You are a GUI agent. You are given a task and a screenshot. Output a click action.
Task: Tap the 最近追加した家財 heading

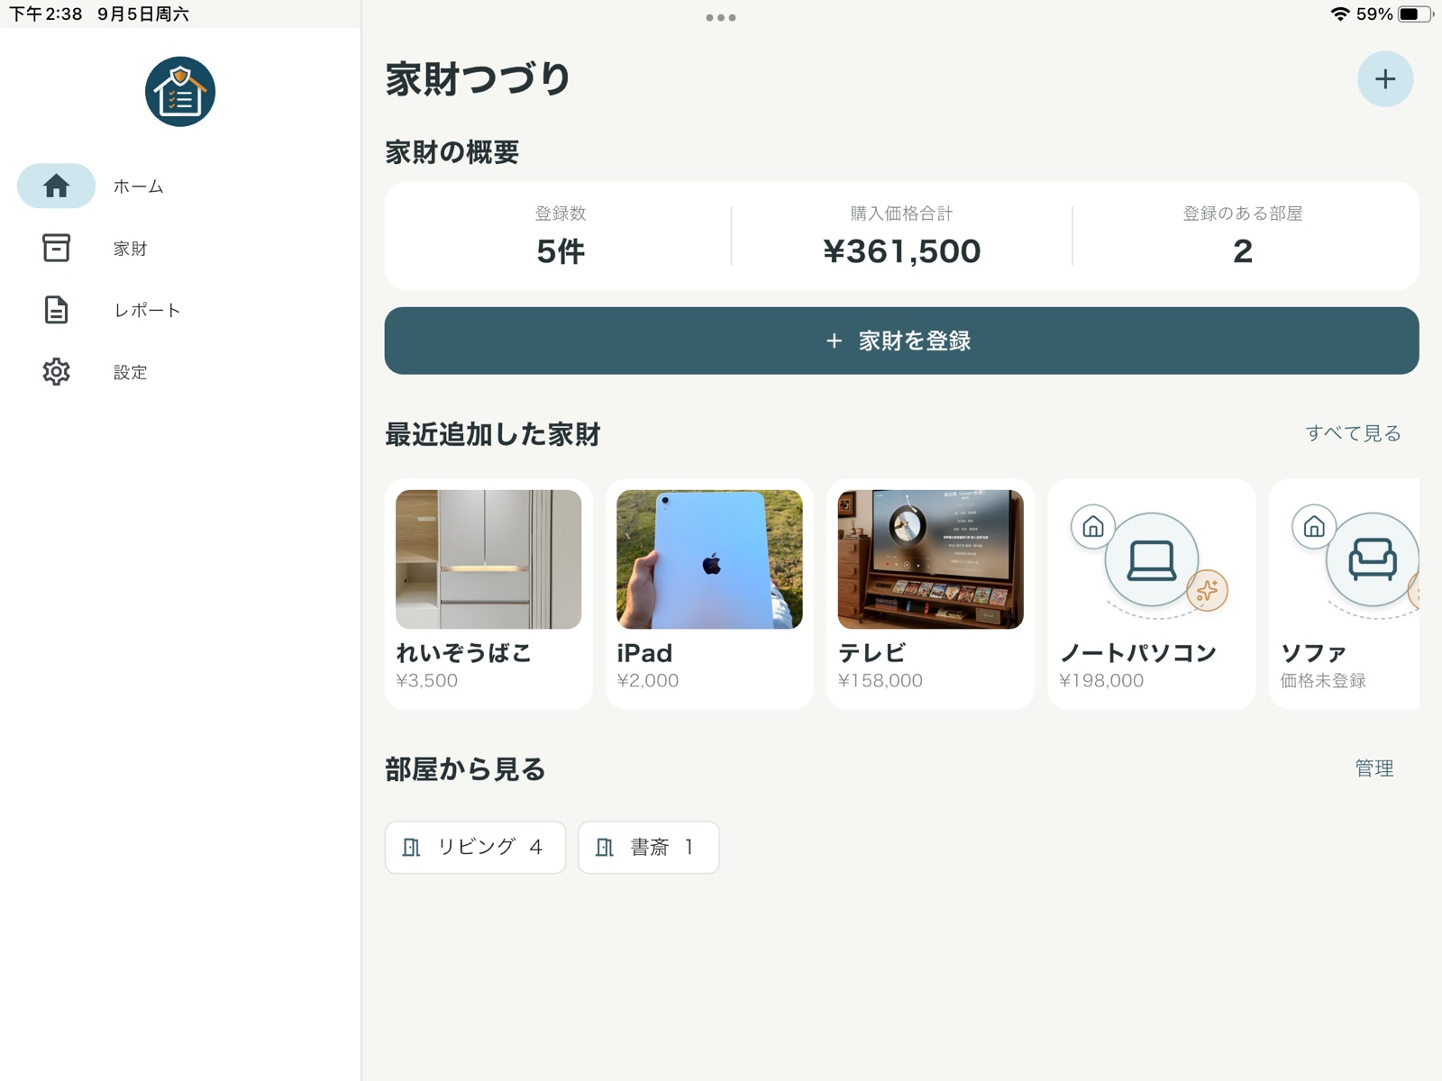[x=493, y=434]
